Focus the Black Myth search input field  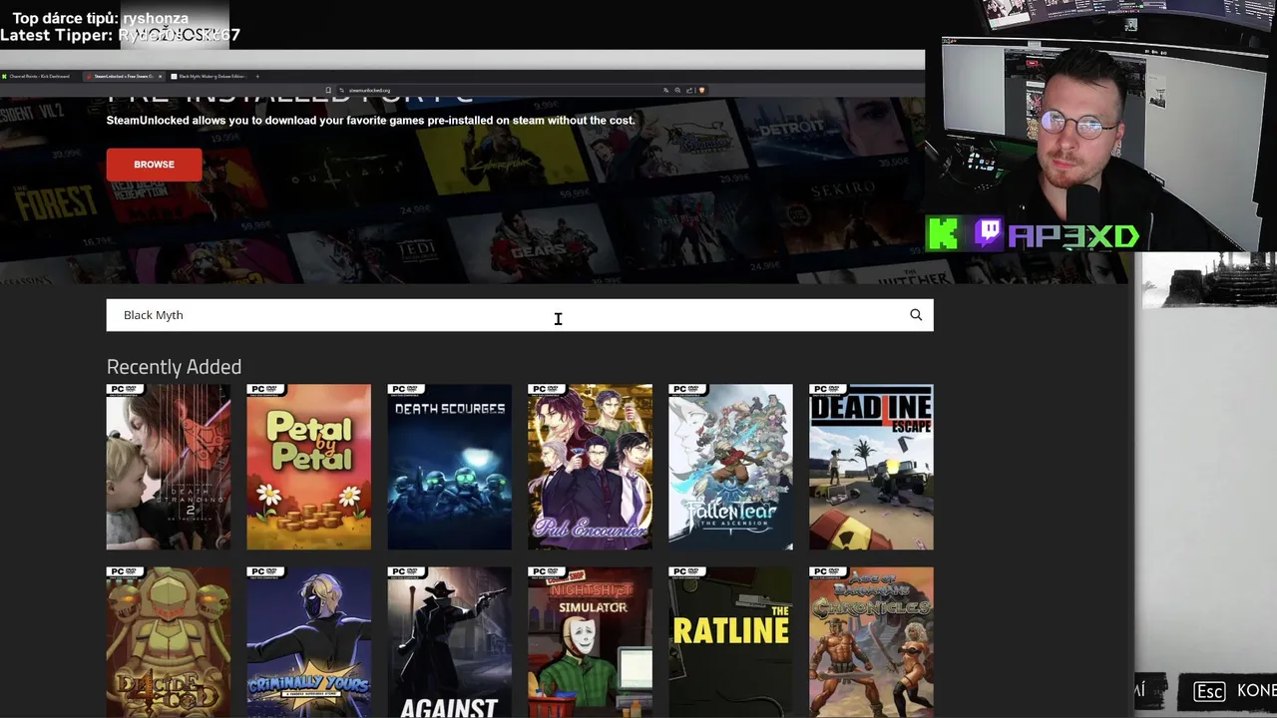click(x=520, y=315)
